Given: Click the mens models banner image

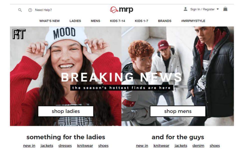Looking at the screenshot, I should pyautogui.click(x=178, y=76).
